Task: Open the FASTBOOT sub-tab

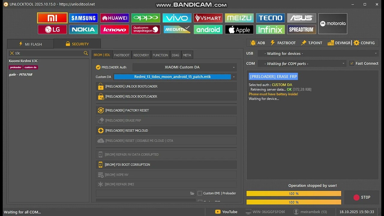Action: 122,55
